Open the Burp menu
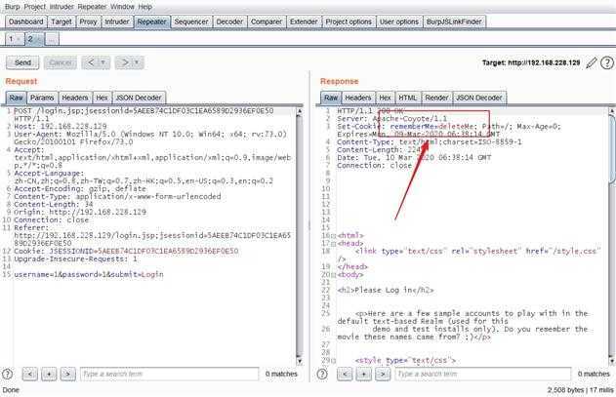 pos(12,7)
